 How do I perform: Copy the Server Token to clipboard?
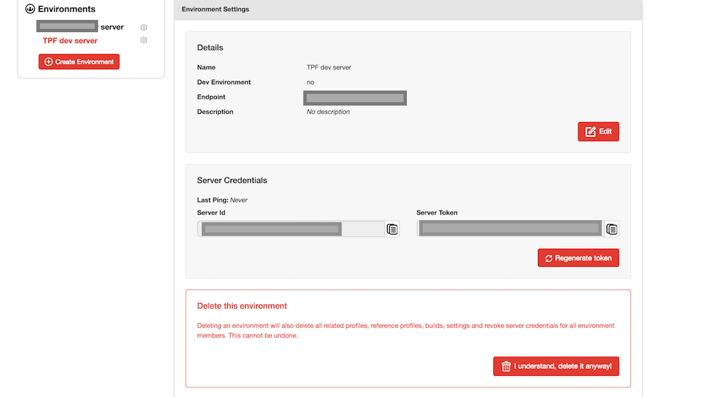(612, 229)
